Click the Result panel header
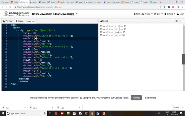This screenshot has height=116, width=185. coord(104,21)
